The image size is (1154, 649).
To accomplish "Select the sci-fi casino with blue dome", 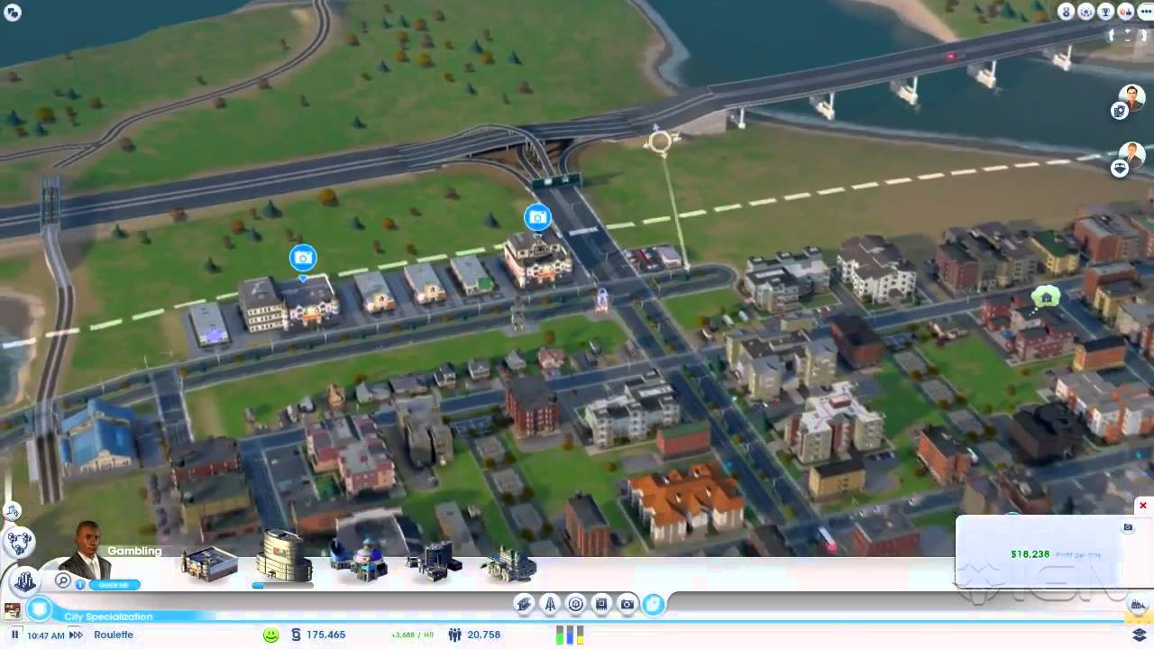I will pyautogui.click(x=359, y=559).
